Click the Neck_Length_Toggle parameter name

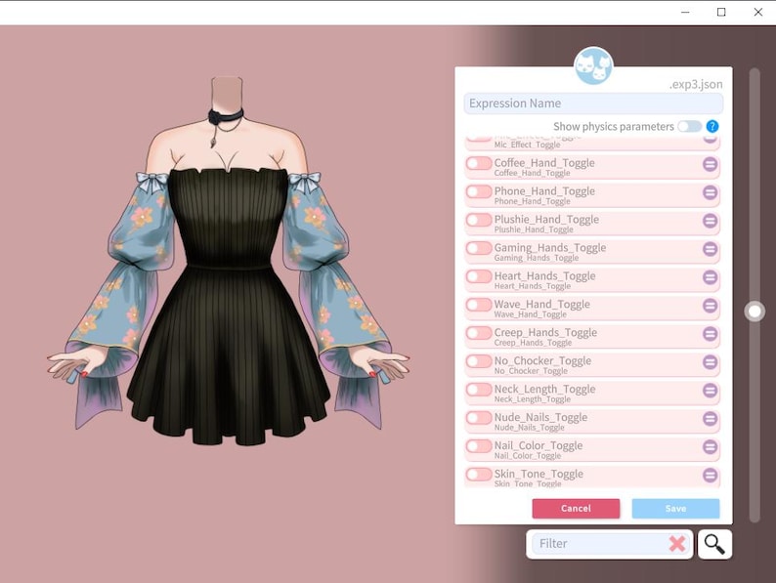[544, 390]
